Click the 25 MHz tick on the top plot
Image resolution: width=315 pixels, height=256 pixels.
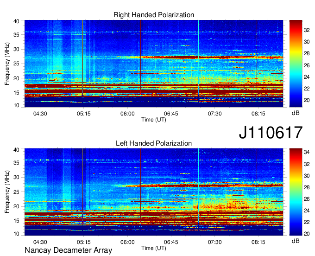click(16, 64)
